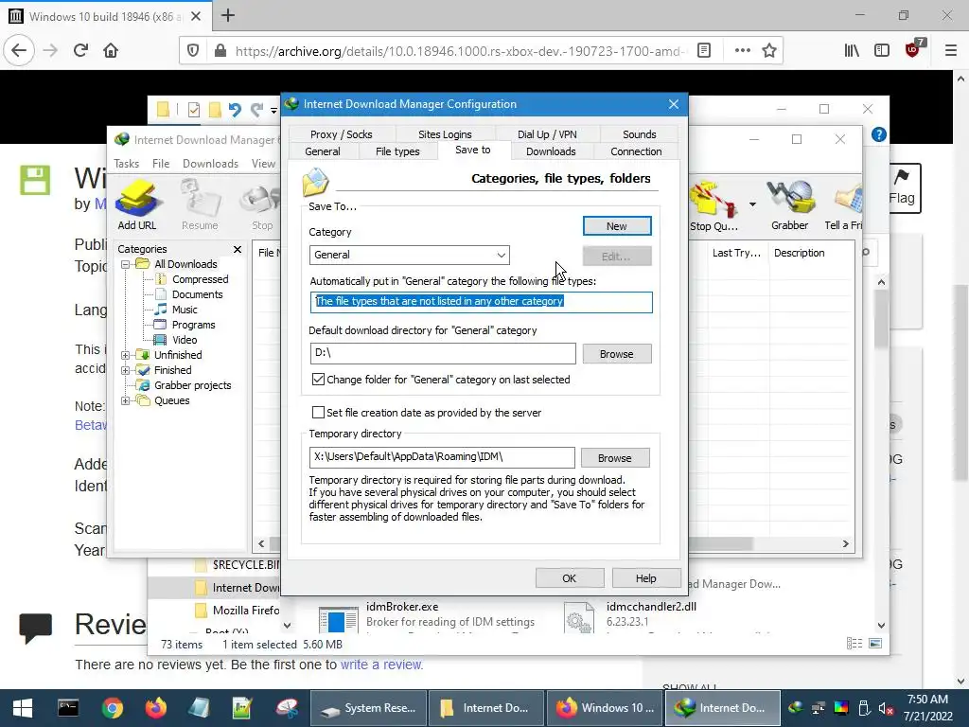
Task: Select Grabber projects in tree
Action: click(x=192, y=386)
